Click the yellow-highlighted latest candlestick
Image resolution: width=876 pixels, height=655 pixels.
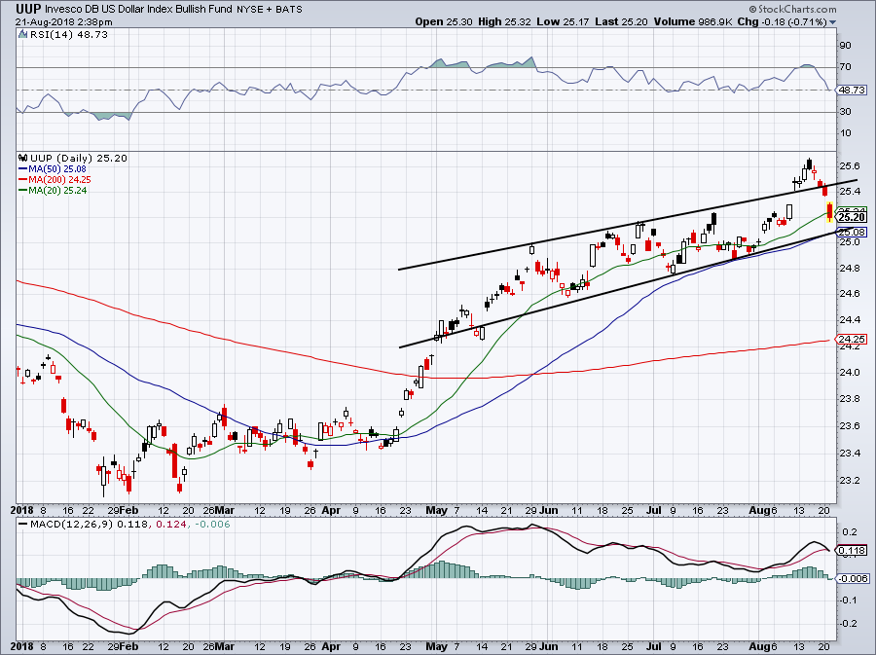click(x=829, y=212)
